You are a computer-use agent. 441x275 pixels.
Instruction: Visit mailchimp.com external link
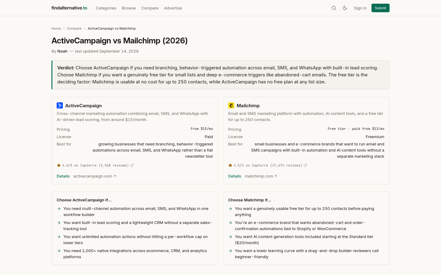pos(261,176)
